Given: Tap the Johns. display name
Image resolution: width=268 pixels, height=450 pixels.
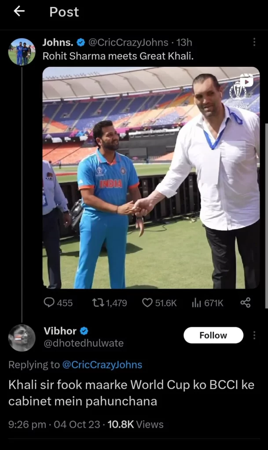Looking at the screenshot, I should click(58, 43).
